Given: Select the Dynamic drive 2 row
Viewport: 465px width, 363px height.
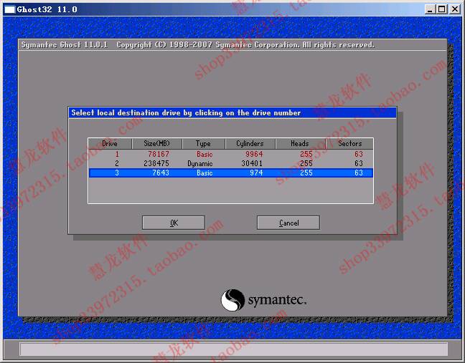Looking at the screenshot, I should (x=230, y=163).
